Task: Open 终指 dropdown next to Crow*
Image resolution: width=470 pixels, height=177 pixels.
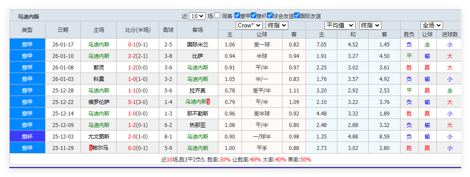Action: click(x=277, y=26)
